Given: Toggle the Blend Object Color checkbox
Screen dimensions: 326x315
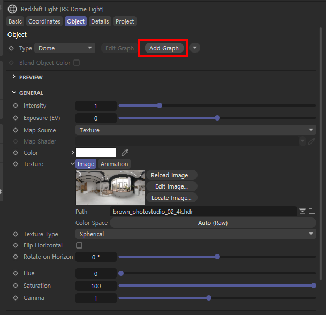Looking at the screenshot, I should (x=77, y=63).
